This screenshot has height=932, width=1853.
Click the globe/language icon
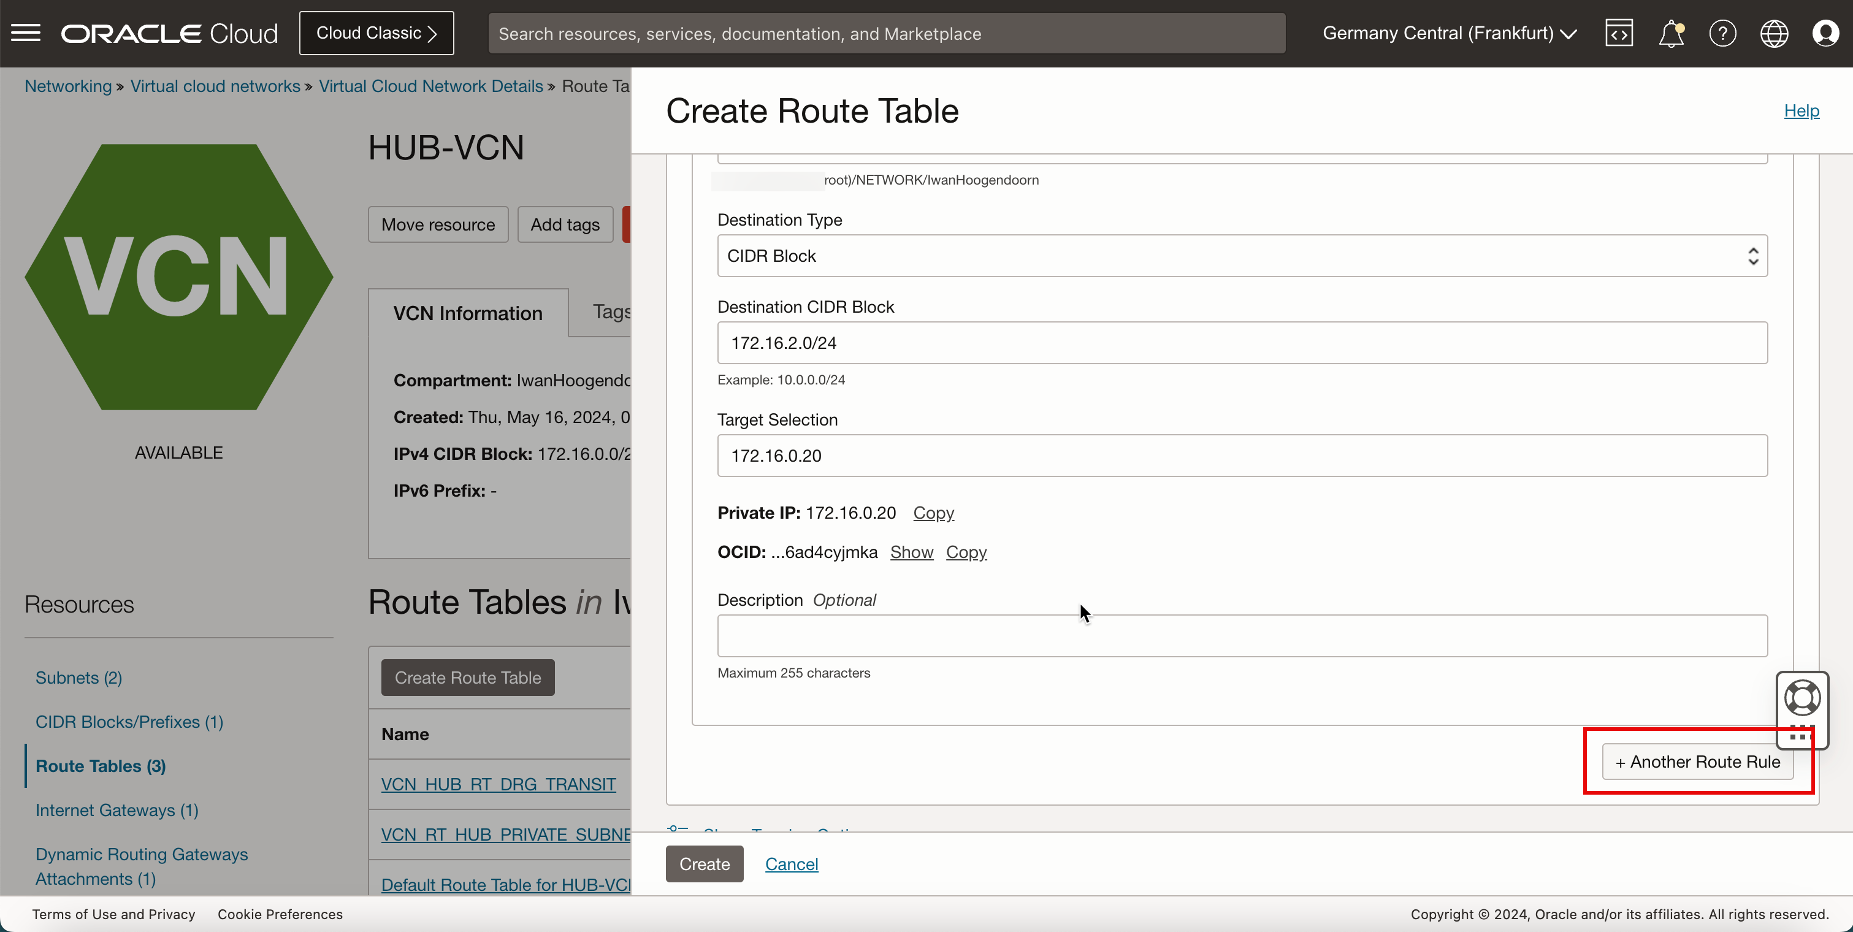point(1775,33)
